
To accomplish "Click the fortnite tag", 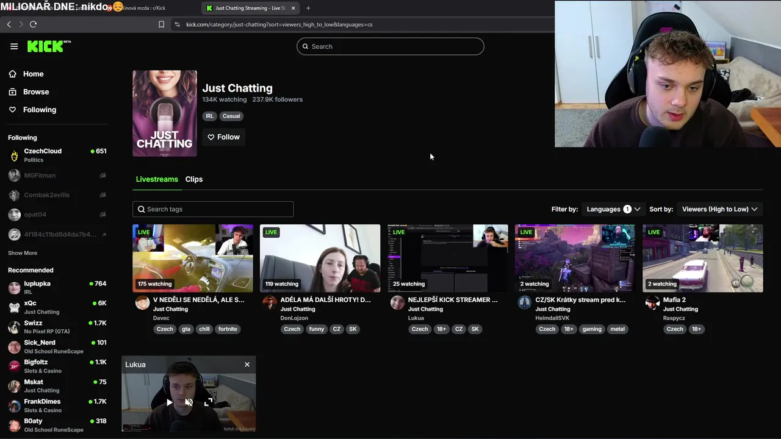I will click(228, 329).
